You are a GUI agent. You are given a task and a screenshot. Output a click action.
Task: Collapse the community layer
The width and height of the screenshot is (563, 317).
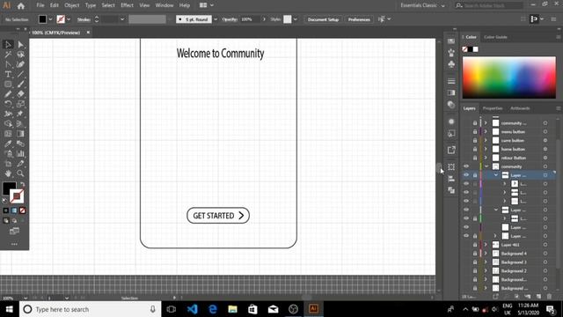(x=486, y=166)
